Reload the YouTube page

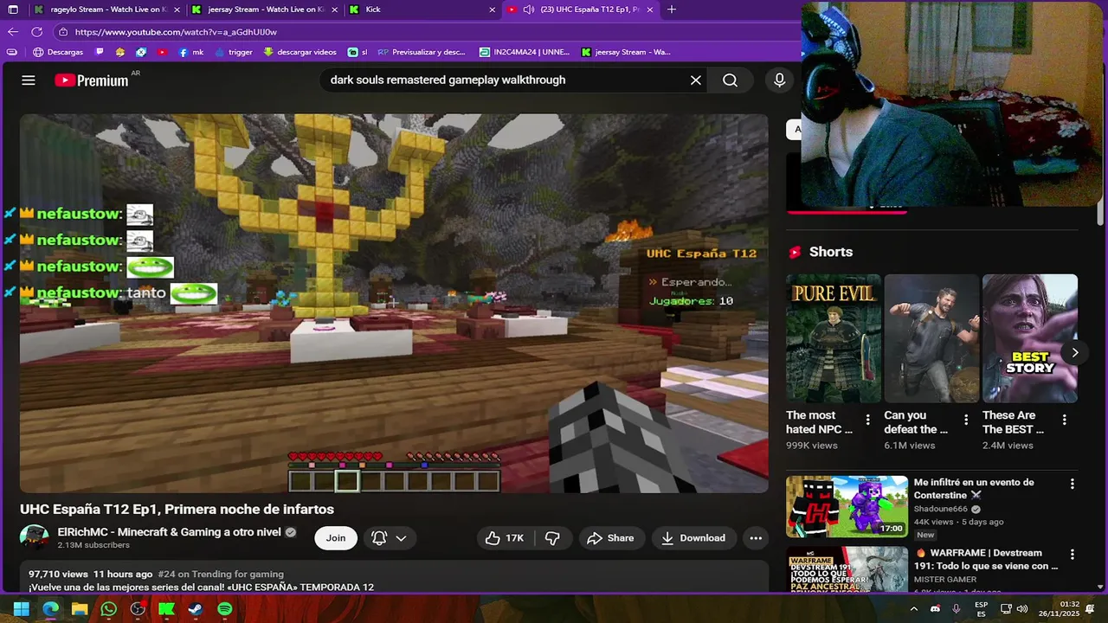[x=36, y=32]
